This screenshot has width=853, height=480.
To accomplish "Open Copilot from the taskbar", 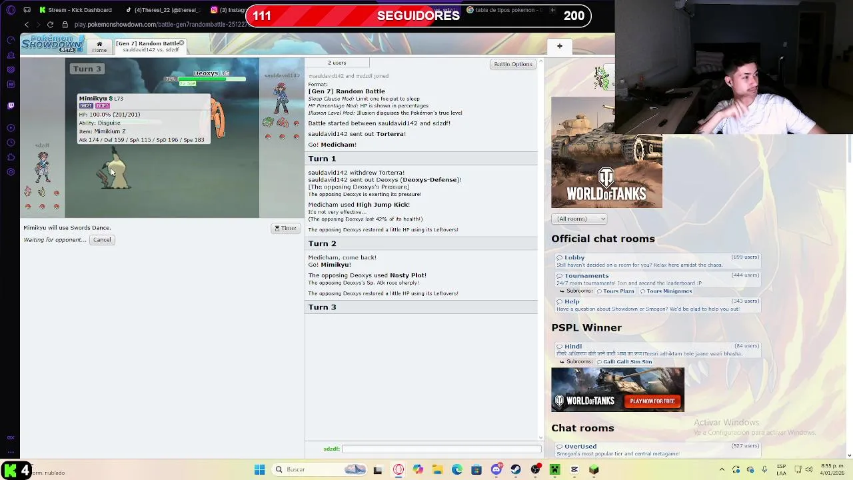I will [x=418, y=469].
